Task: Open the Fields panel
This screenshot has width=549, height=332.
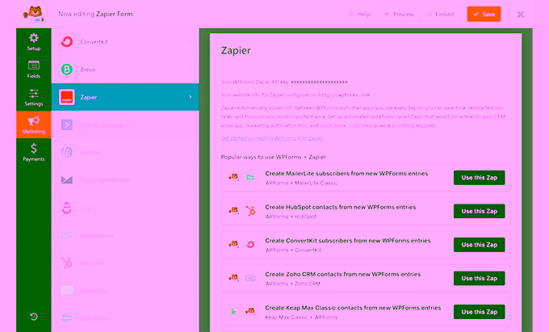Action: pos(34,69)
